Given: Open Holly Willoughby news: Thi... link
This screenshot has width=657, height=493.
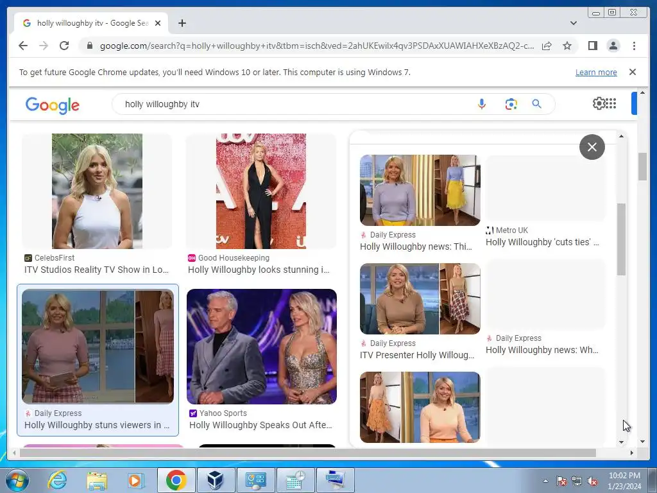Looking at the screenshot, I should coord(416,246).
